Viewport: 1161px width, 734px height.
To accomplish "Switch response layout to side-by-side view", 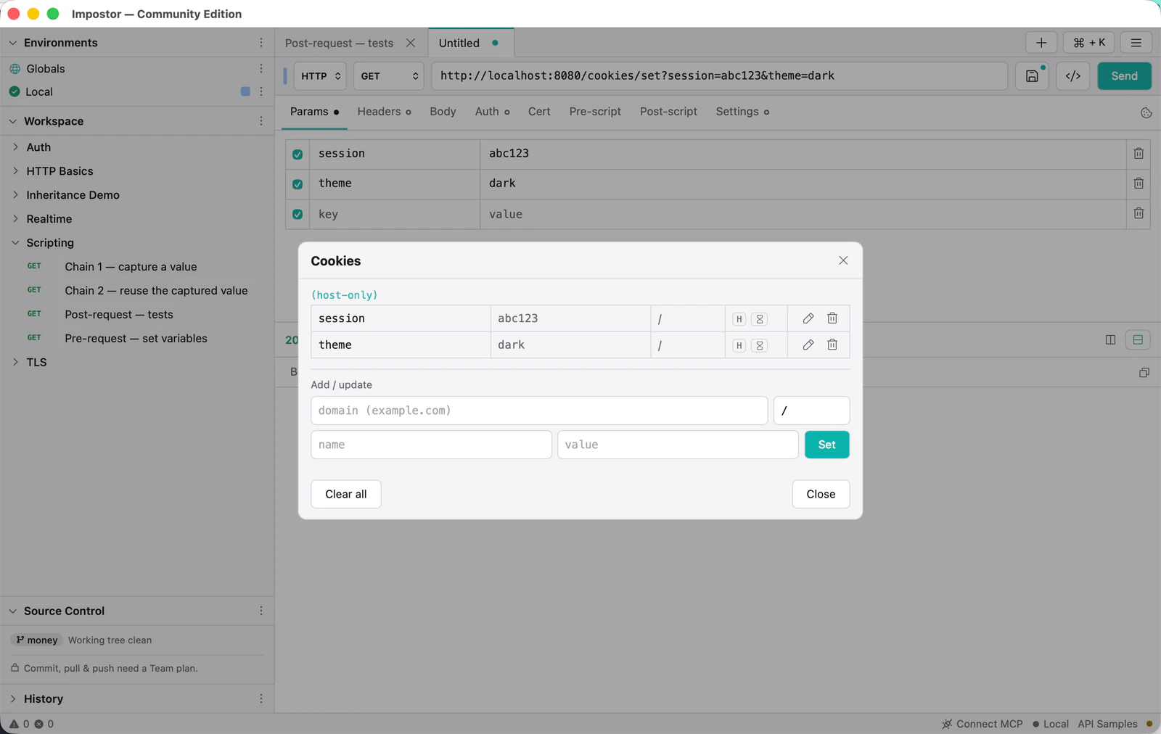I will 1110,339.
